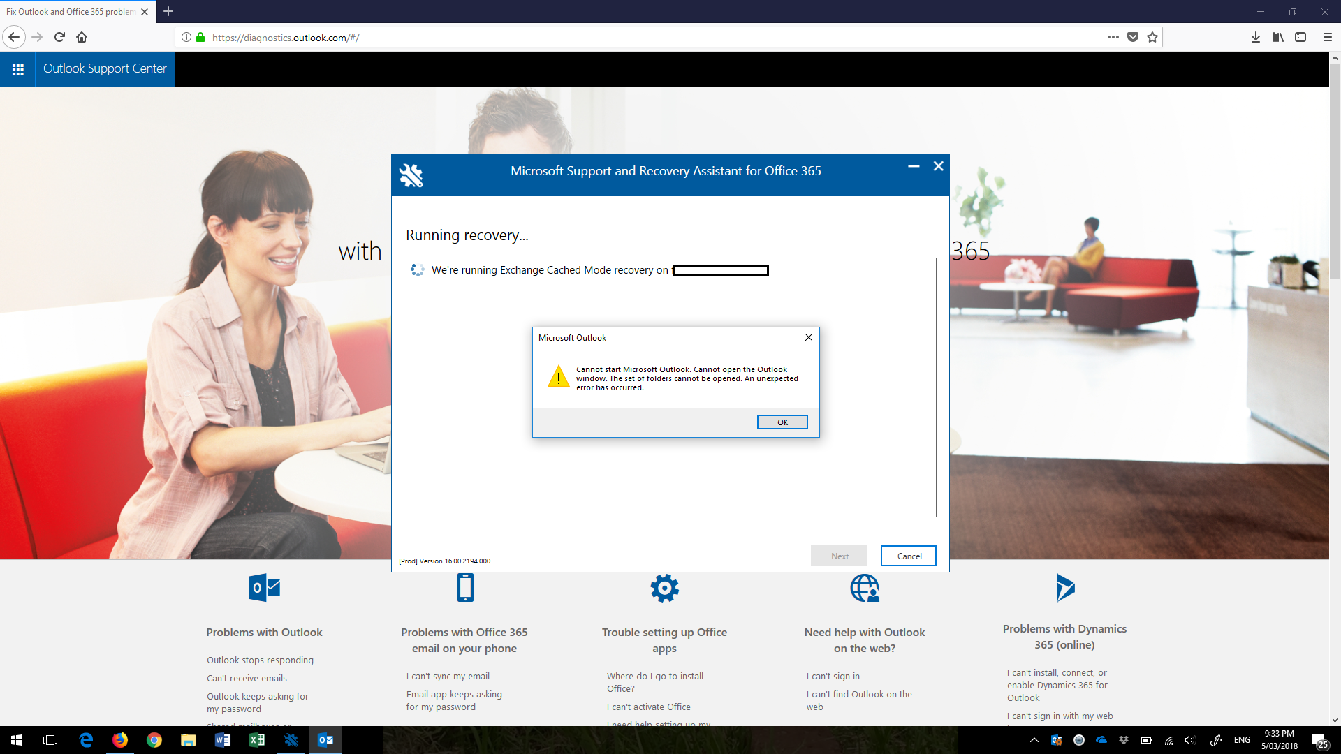Open the Can't receive emails link
Image resolution: width=1341 pixels, height=754 pixels.
[247, 679]
